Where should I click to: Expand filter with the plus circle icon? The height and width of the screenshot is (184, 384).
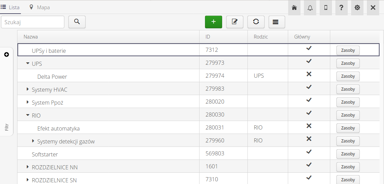coord(7,55)
